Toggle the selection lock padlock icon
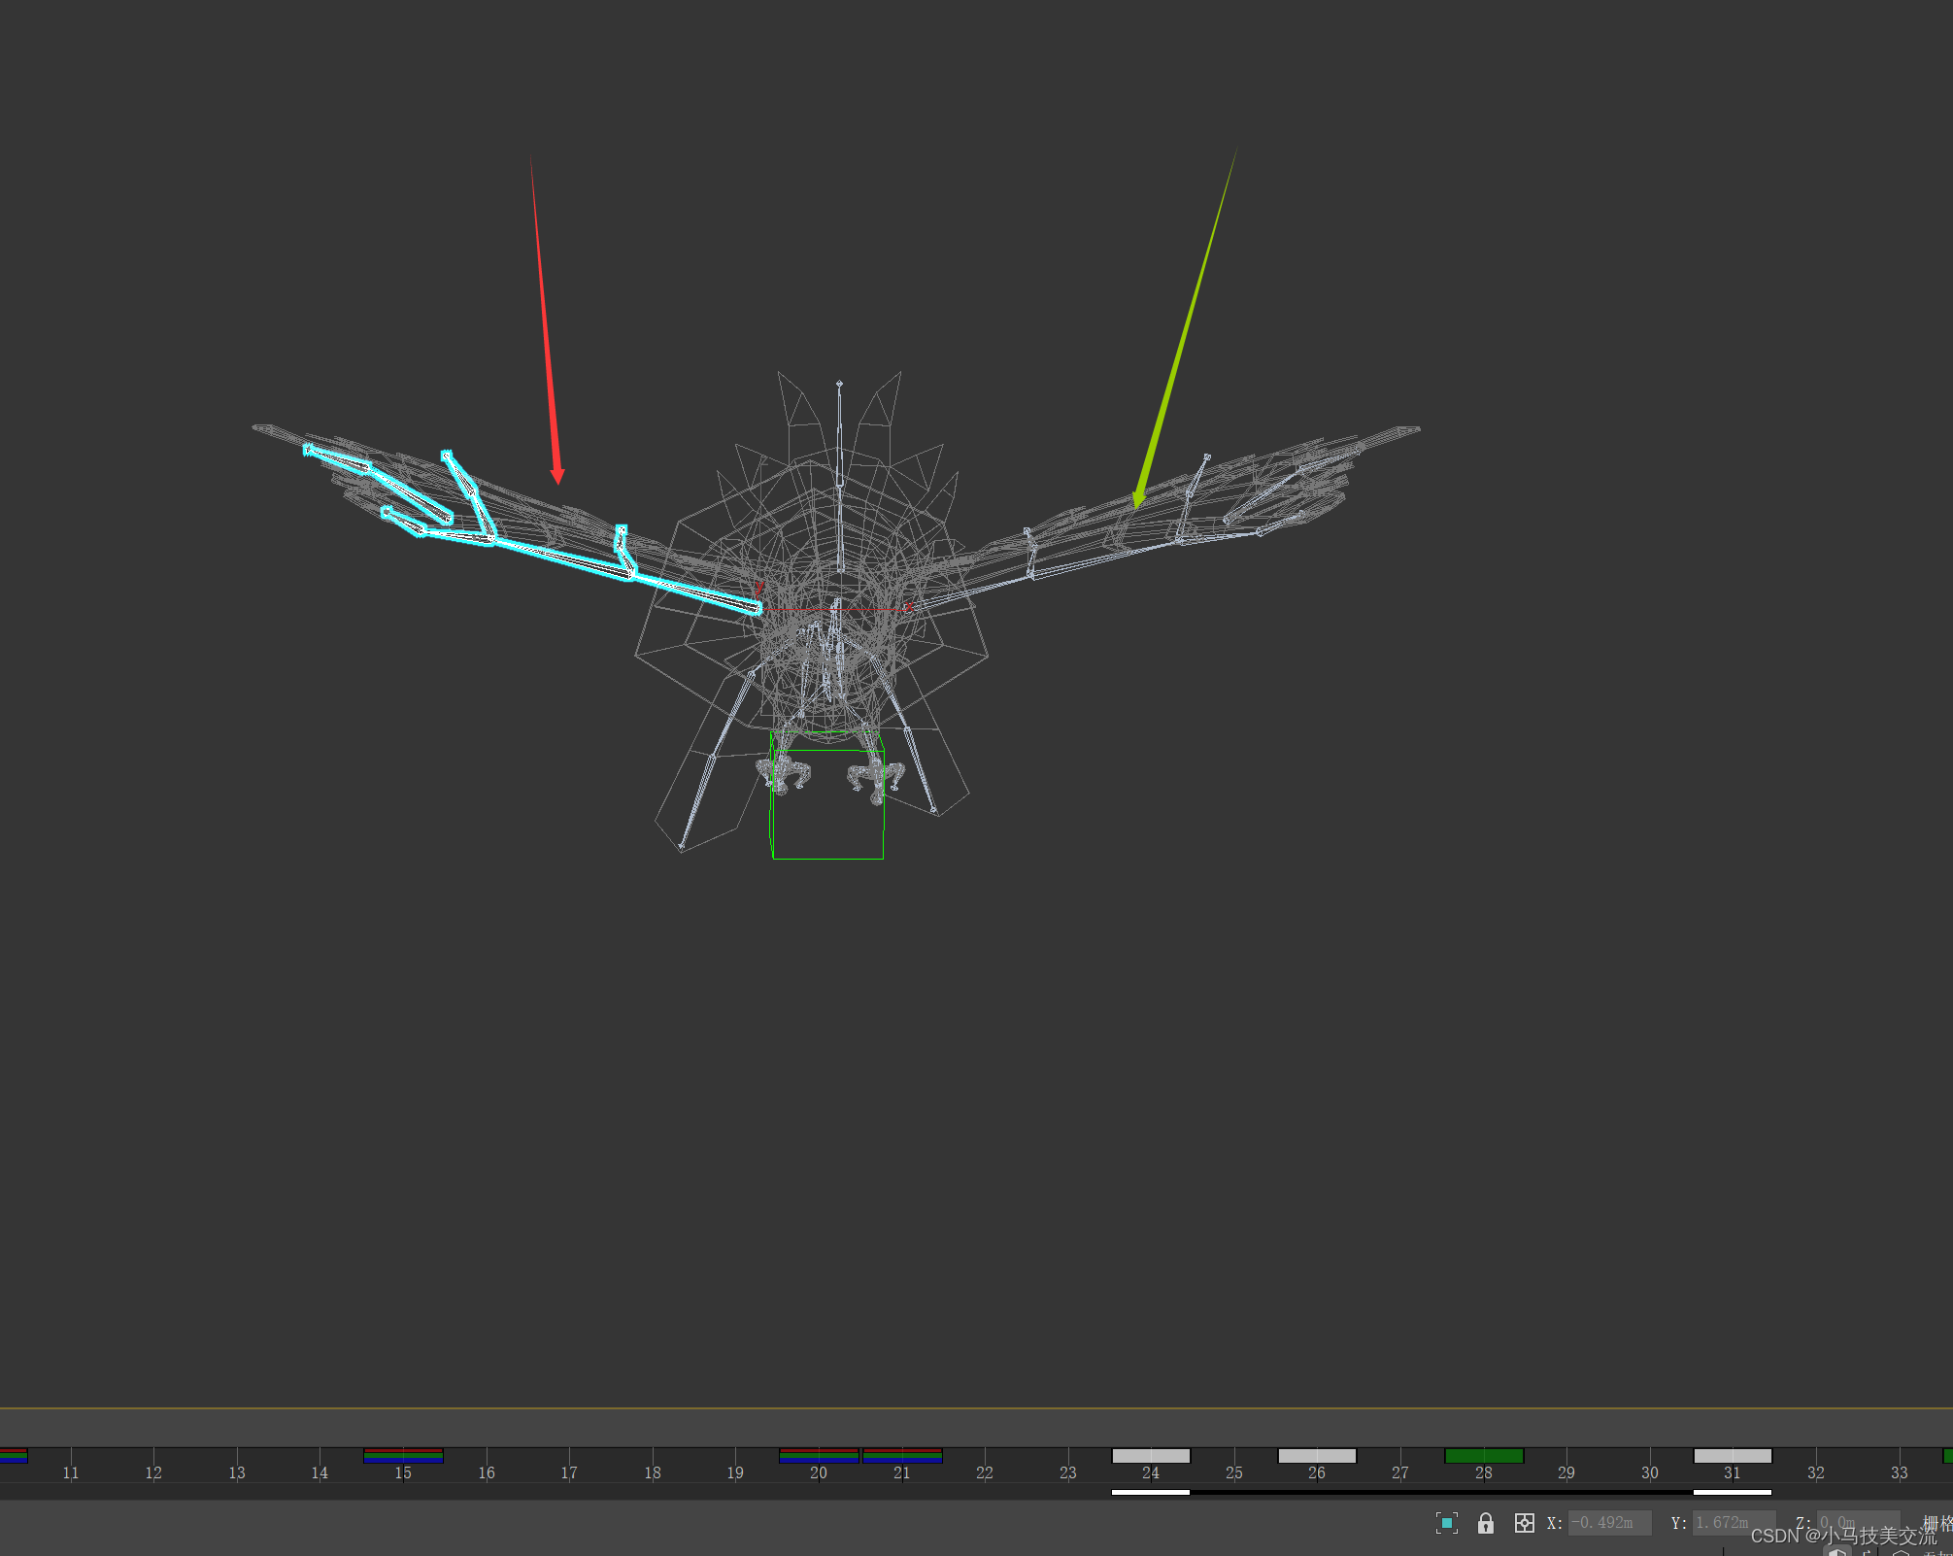Viewport: 1953px width, 1556px height. point(1485,1523)
